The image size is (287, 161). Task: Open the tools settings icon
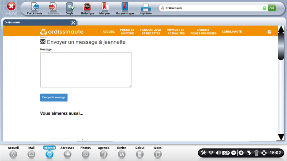(x=204, y=153)
